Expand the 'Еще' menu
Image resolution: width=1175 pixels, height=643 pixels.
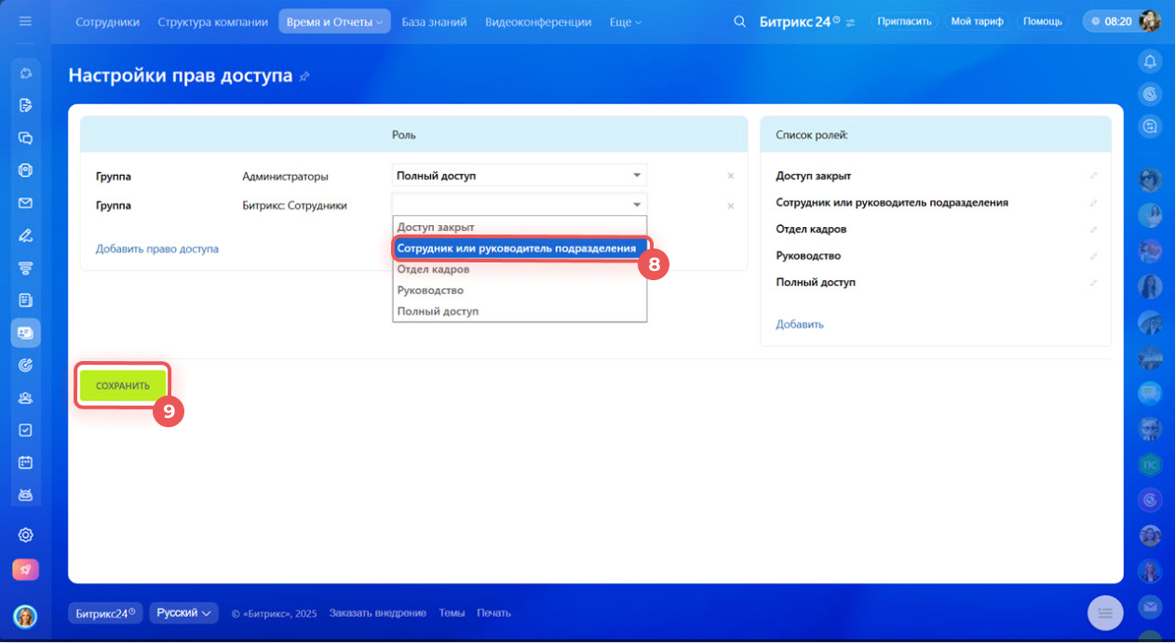(x=625, y=21)
